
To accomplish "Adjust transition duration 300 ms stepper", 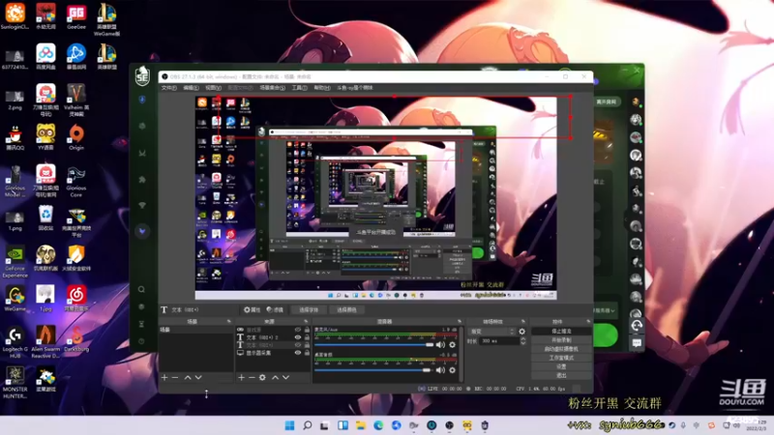I will click(522, 341).
